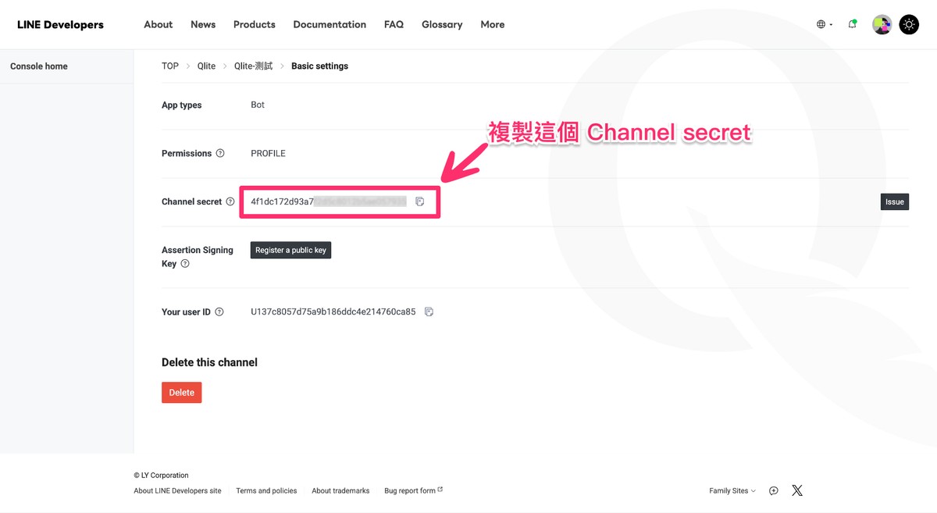
Task: Open the About menu
Action: [x=159, y=24]
